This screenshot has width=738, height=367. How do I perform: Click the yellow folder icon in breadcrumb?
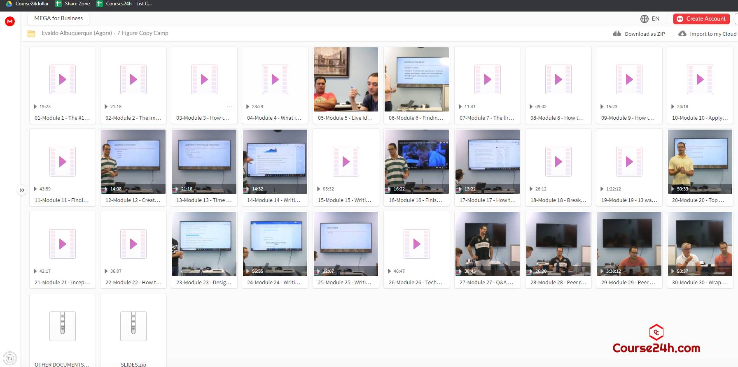click(31, 33)
